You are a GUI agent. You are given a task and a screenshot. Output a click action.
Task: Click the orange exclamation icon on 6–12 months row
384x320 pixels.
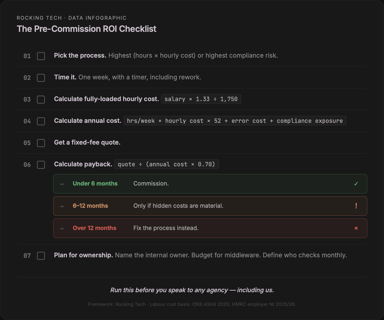(x=356, y=206)
